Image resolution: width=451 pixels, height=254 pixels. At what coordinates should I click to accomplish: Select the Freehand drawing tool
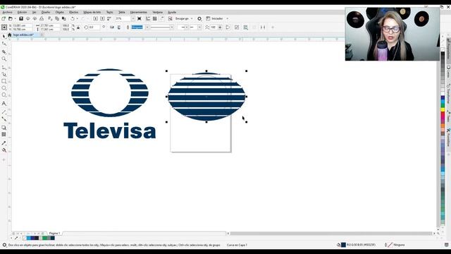point(4,68)
